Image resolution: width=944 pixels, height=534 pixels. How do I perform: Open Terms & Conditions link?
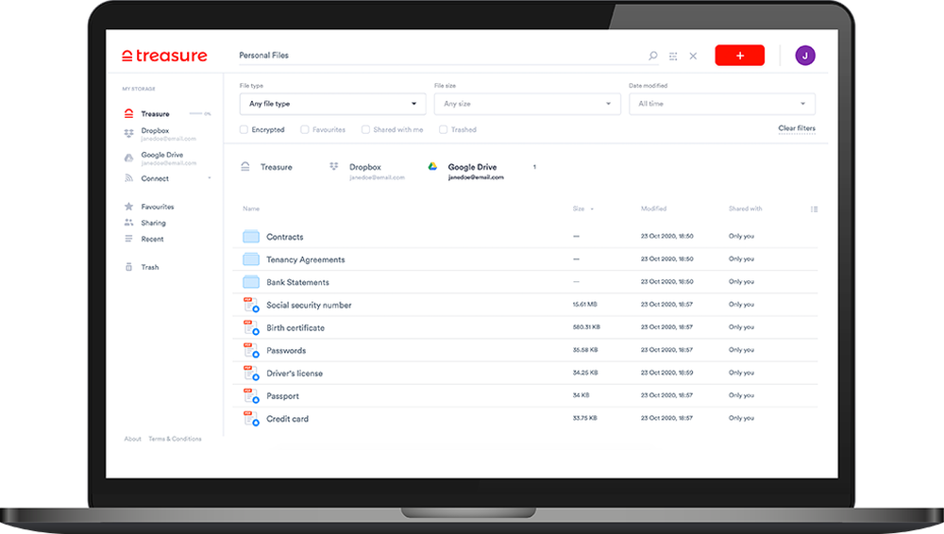click(x=176, y=439)
